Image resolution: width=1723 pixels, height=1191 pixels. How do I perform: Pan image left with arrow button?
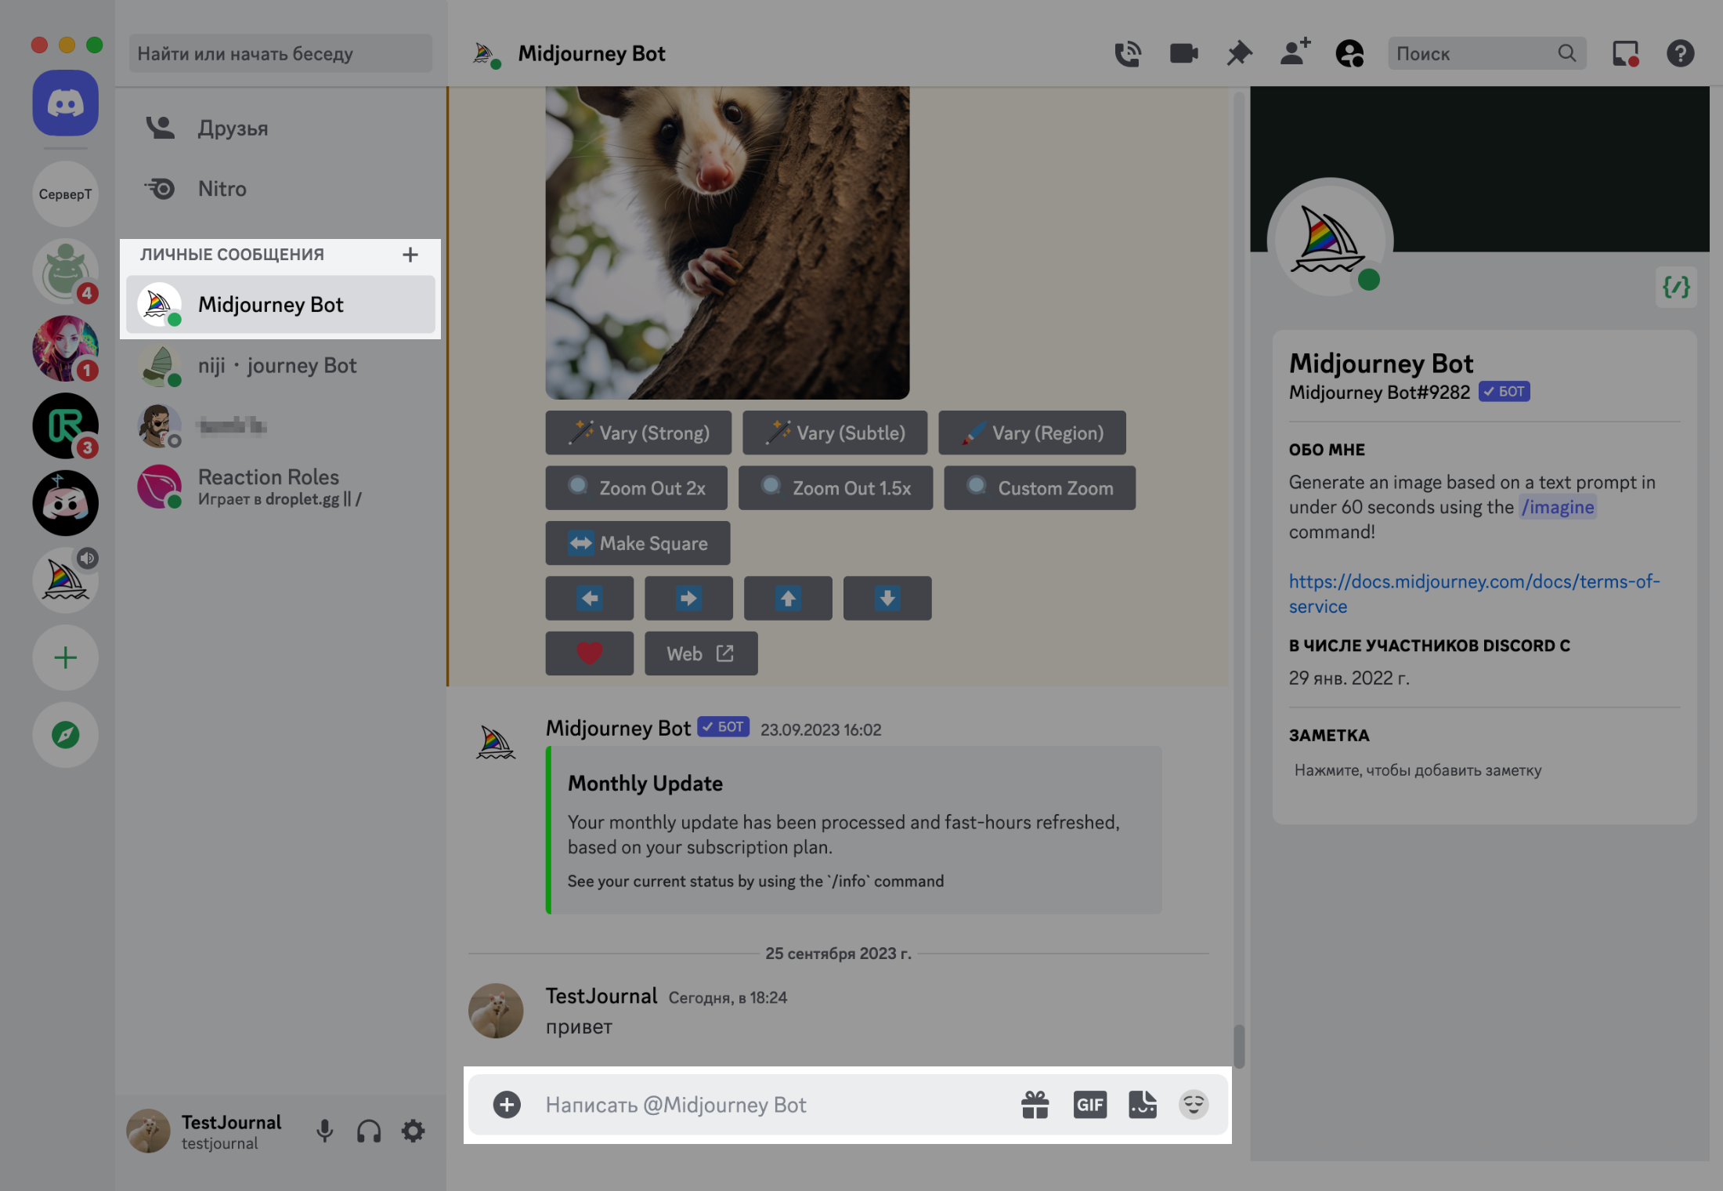590,599
